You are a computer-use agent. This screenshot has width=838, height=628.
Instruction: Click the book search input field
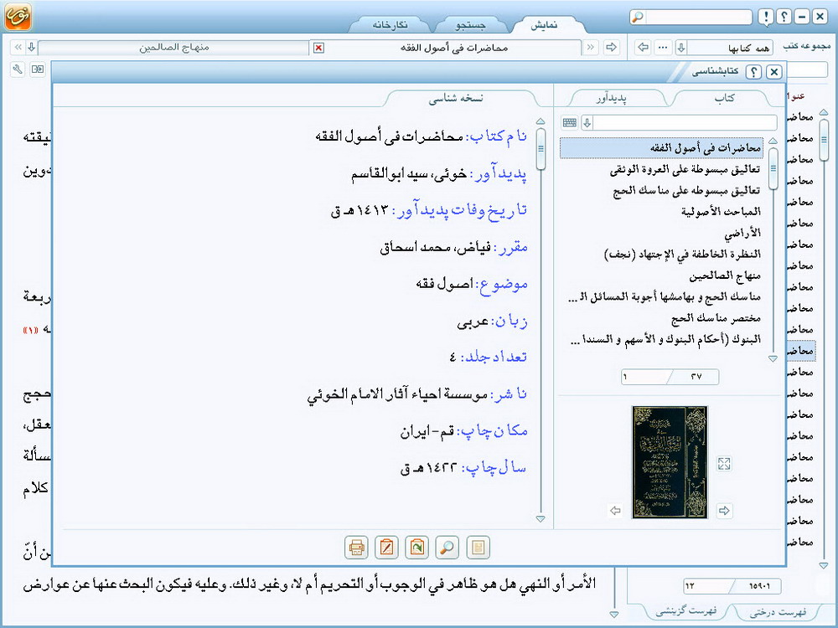tap(685, 123)
